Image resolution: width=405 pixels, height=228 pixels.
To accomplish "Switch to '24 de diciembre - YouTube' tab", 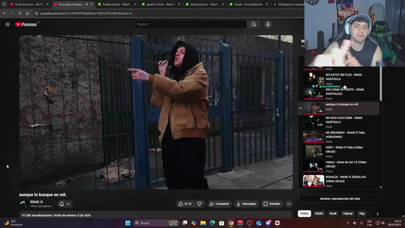I will (x=29, y=4).
